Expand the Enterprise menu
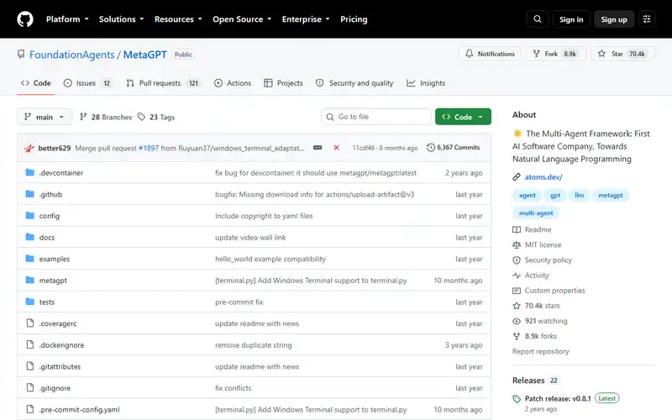Viewport: 672px width, 420px height. tap(306, 19)
